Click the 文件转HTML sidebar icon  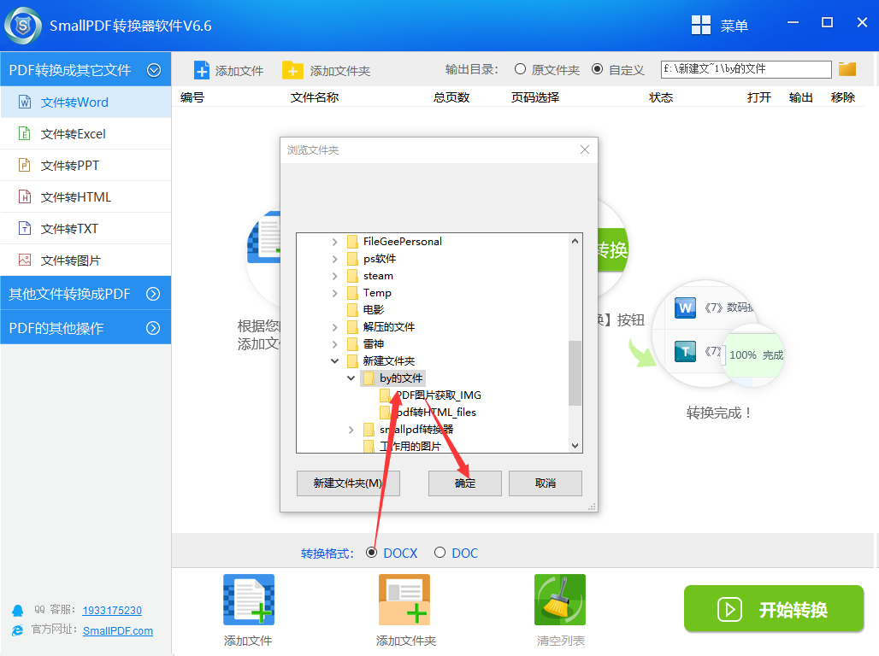tap(25, 196)
